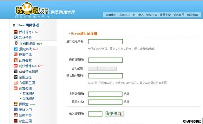The image size is (203, 124).
Task: Open the 弹弹堂 game link
Action: (24, 104)
